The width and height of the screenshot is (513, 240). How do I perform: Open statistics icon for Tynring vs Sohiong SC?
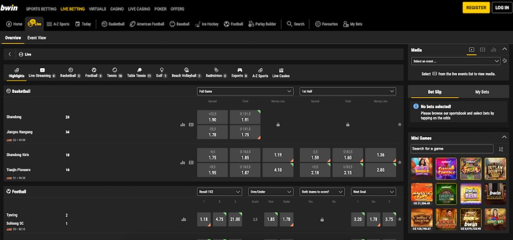[183, 219]
